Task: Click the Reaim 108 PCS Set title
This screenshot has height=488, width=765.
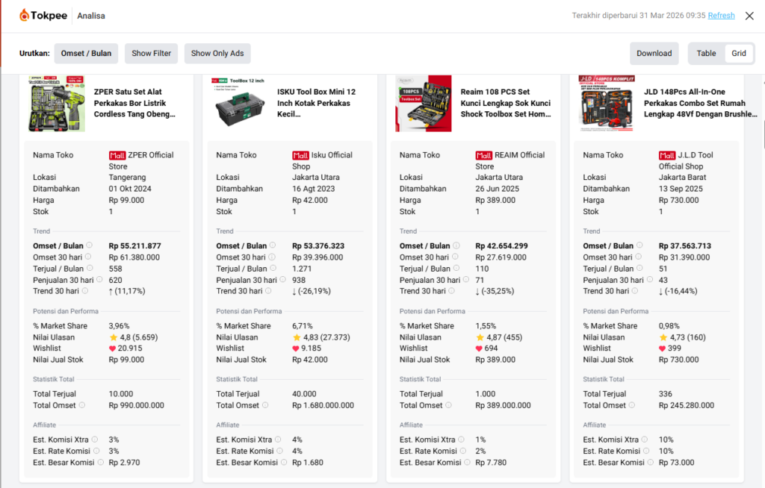Action: pyautogui.click(x=506, y=103)
